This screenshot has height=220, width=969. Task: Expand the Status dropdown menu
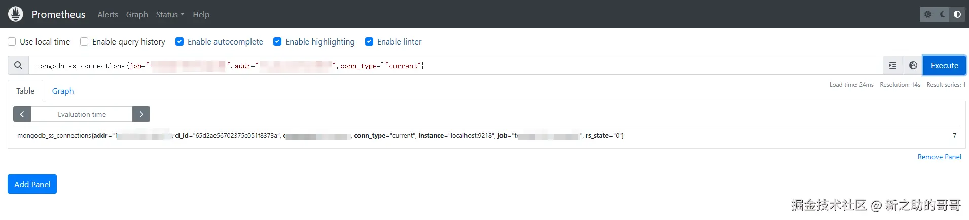170,15
